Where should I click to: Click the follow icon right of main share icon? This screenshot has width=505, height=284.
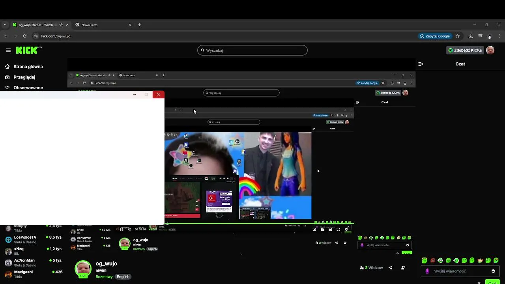[x=403, y=268]
